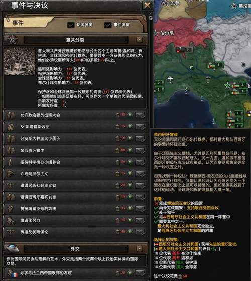The height and width of the screenshot is (281, 251).
Task: Select the 招待科学核心小组参会 decision
Action: 75,162
